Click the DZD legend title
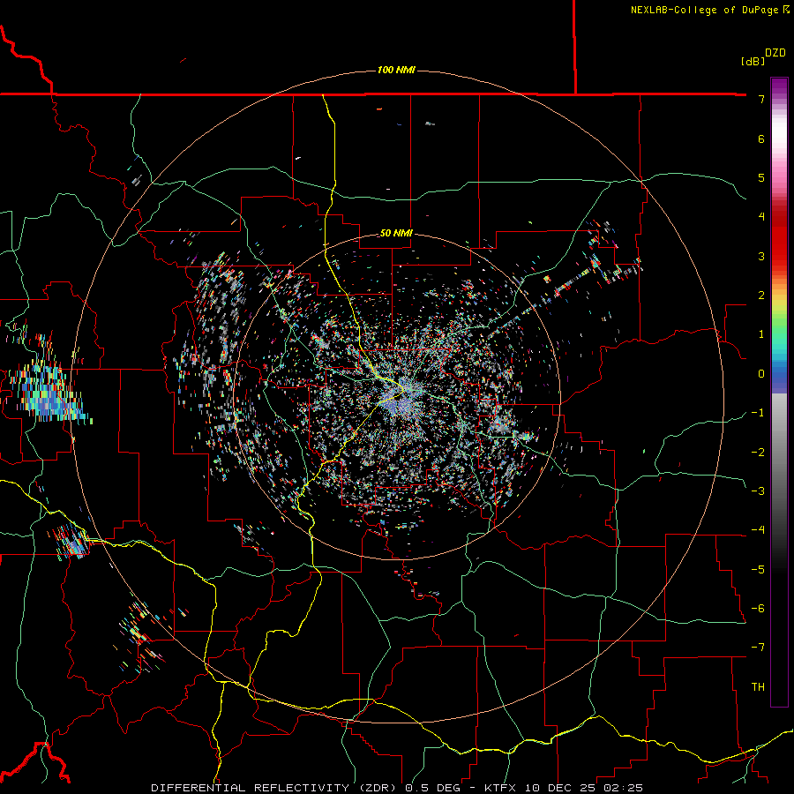Screen dimensions: 794x794 775,53
